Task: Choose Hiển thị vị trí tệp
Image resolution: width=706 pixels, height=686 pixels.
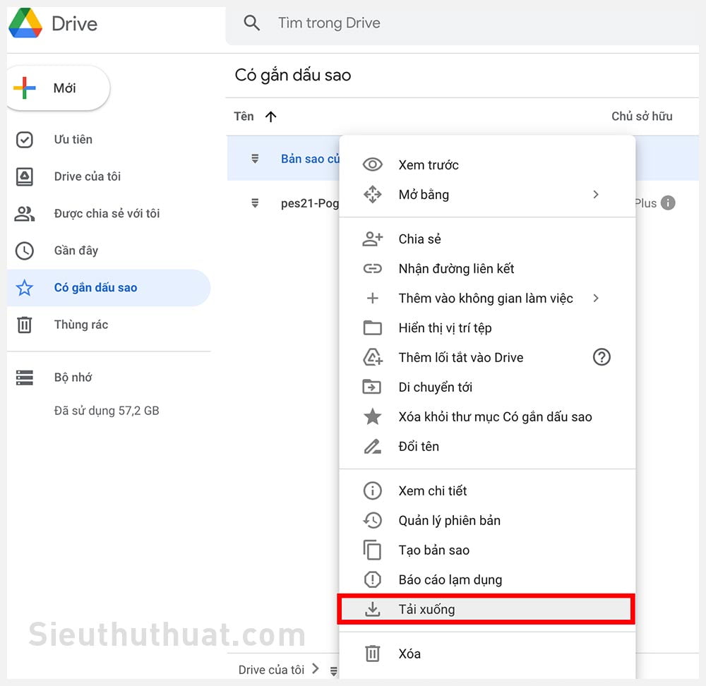Action: pos(486,327)
